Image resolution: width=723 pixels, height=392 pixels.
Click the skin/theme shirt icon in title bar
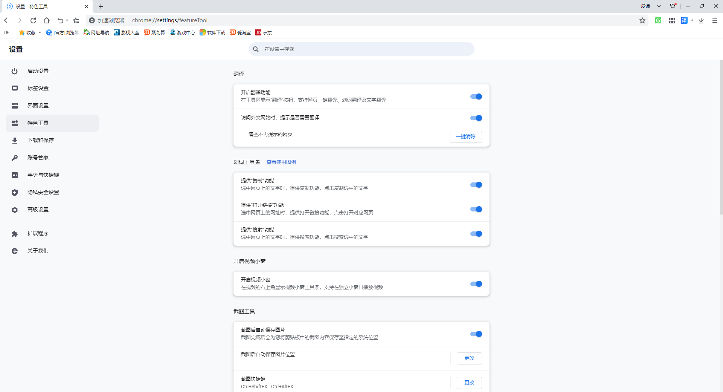tap(672, 6)
